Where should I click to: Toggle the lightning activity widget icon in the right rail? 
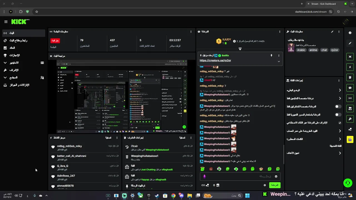[x=350, y=67]
